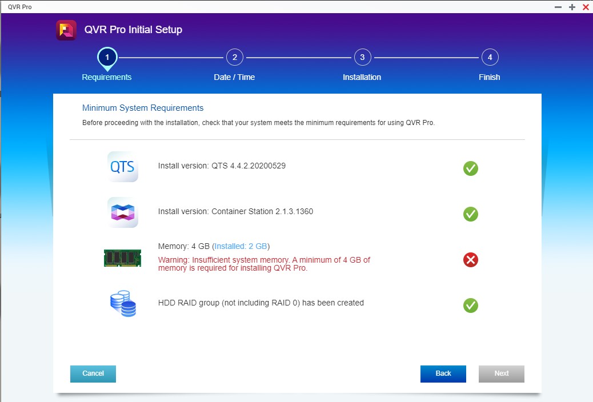Click step 3 Installation circle
593x402 pixels.
pyautogui.click(x=362, y=57)
